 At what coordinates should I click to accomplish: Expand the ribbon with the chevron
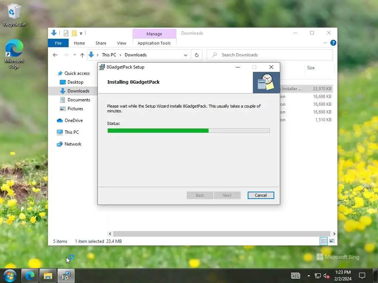click(325, 43)
